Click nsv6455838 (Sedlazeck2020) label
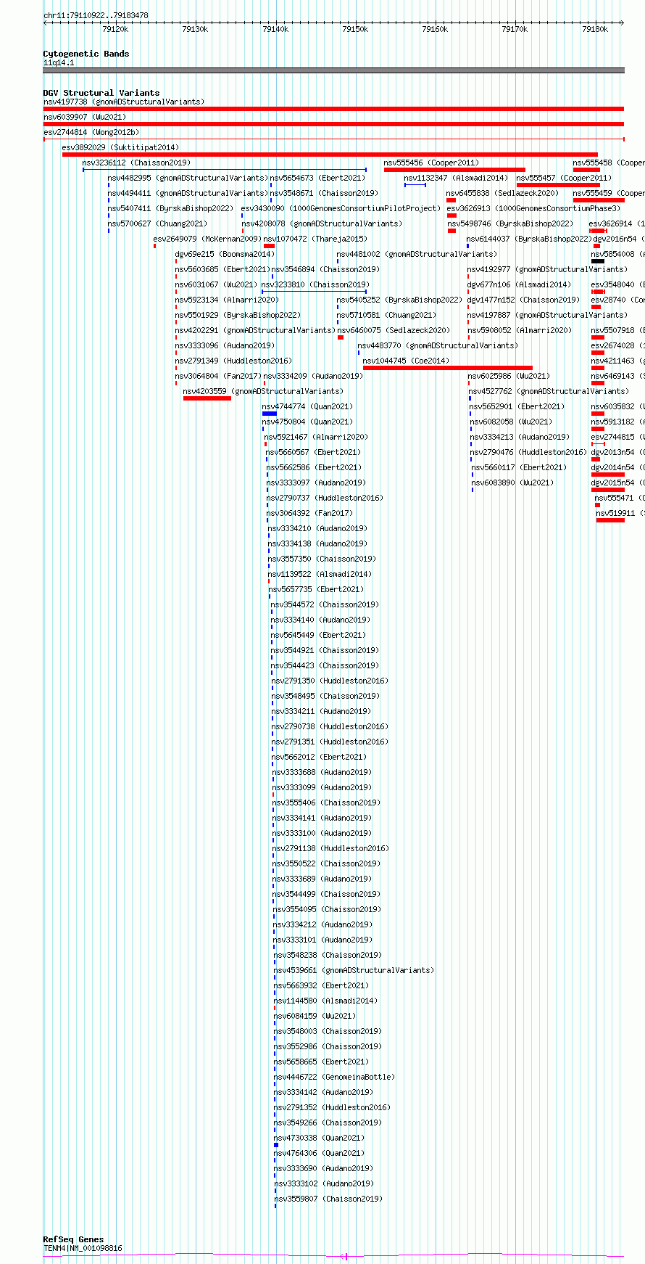This screenshot has height=1264, width=645. (503, 193)
